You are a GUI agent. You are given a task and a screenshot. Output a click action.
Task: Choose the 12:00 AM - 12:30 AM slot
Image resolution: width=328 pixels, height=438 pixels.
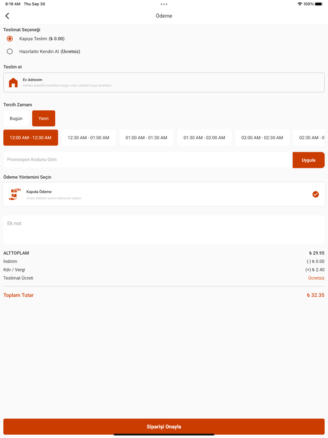(x=31, y=138)
